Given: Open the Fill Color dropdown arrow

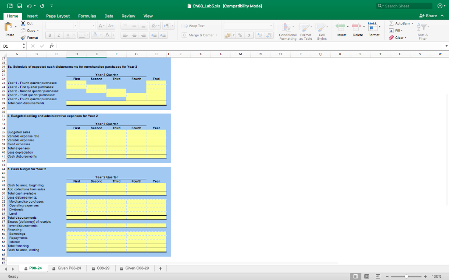Looking at the screenshot, I should click(101, 35).
